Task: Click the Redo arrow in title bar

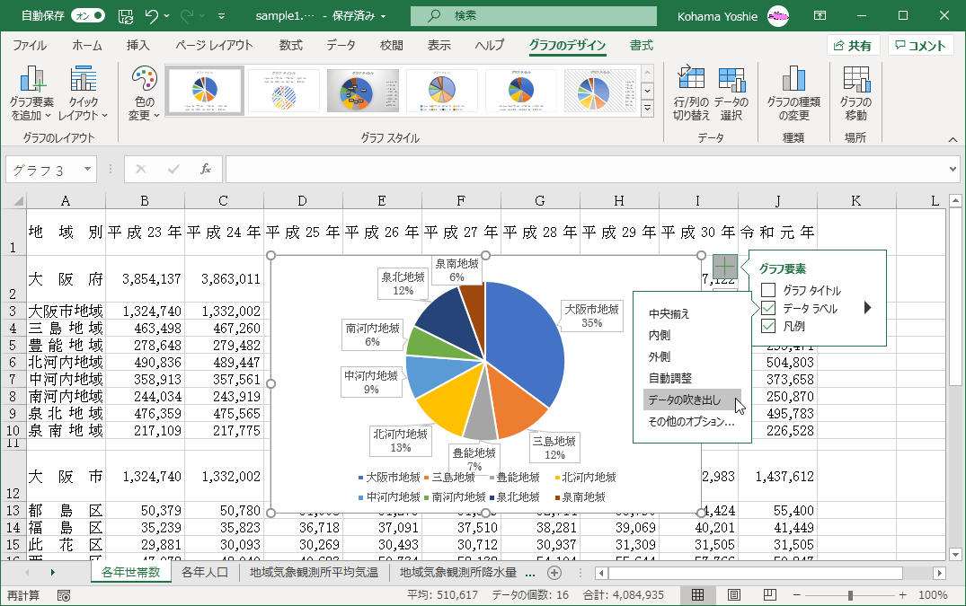Action: [187, 16]
